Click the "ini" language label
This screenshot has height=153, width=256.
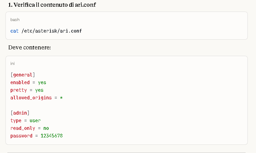(x=13, y=64)
